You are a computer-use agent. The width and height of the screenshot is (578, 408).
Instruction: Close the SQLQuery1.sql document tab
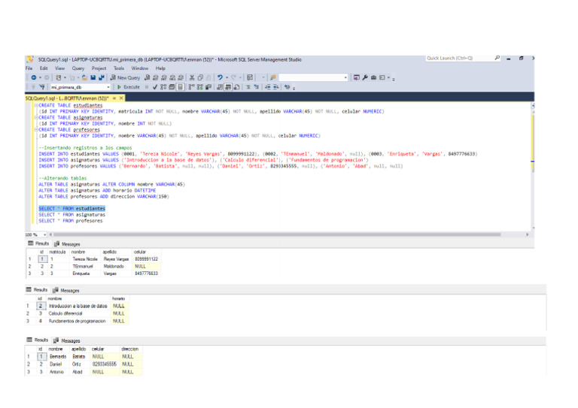click(x=121, y=98)
